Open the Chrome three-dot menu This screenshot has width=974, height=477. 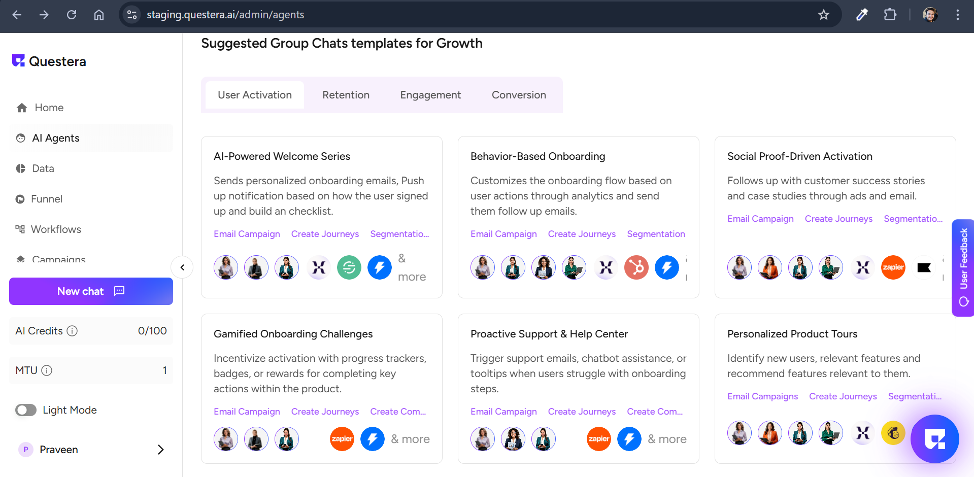pos(957,15)
